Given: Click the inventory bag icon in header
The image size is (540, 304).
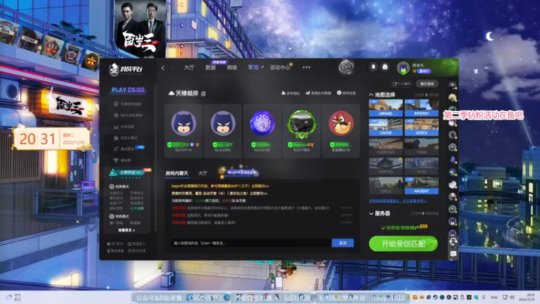Looking at the screenshot, I should [385, 67].
